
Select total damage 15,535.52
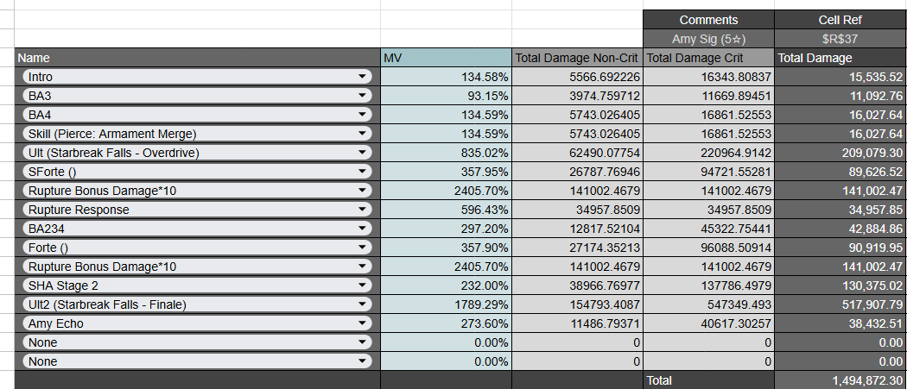coord(840,76)
